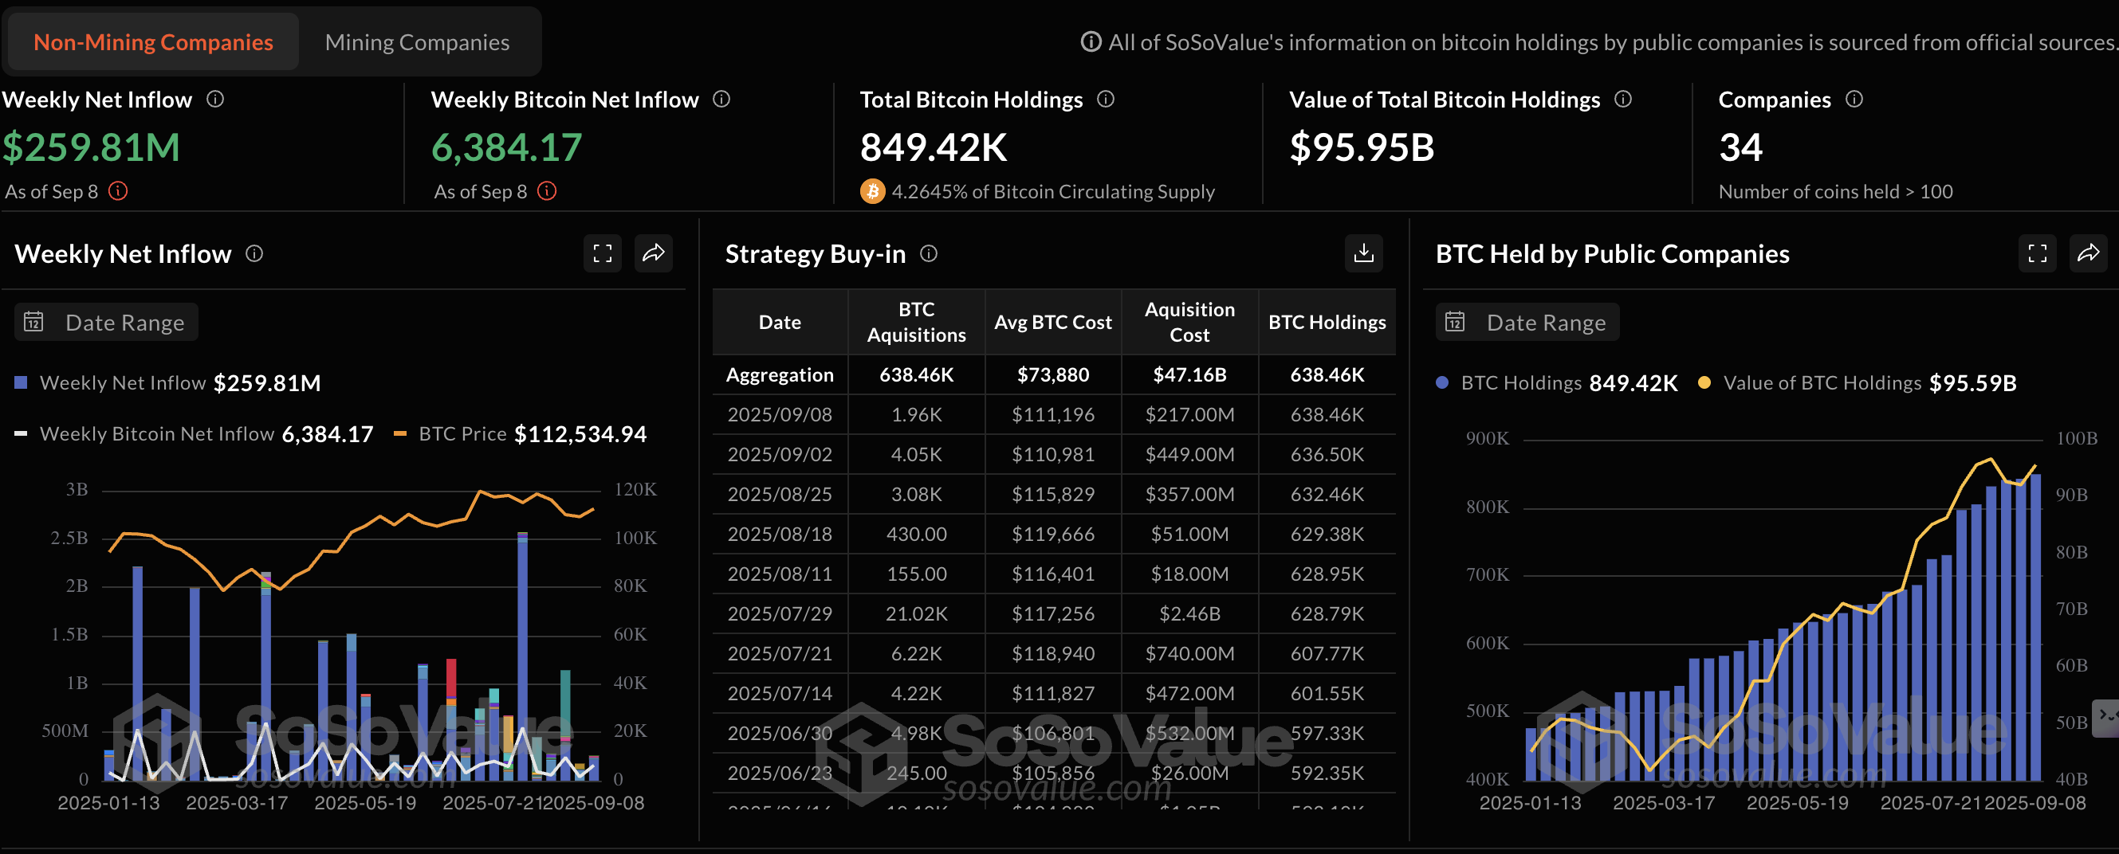Select the Aggregation row in the Strategy table
The width and height of the screenshot is (2119, 854).
click(779, 374)
